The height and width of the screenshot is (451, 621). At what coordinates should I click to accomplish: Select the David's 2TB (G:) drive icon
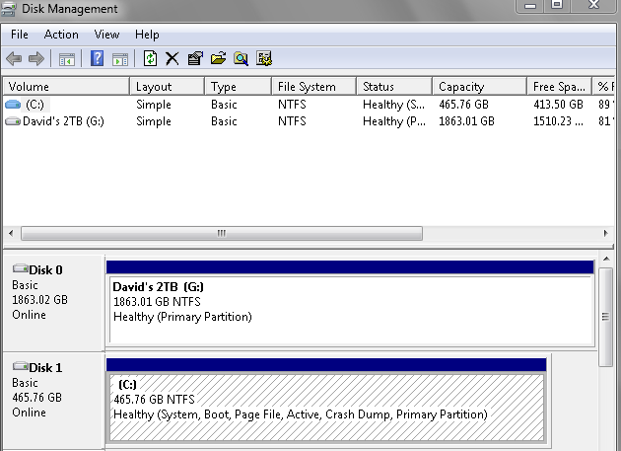13,121
